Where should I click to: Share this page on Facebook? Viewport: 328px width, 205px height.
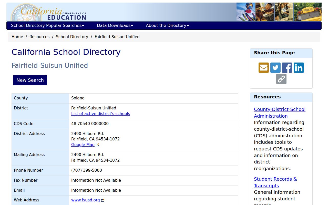[287, 68]
